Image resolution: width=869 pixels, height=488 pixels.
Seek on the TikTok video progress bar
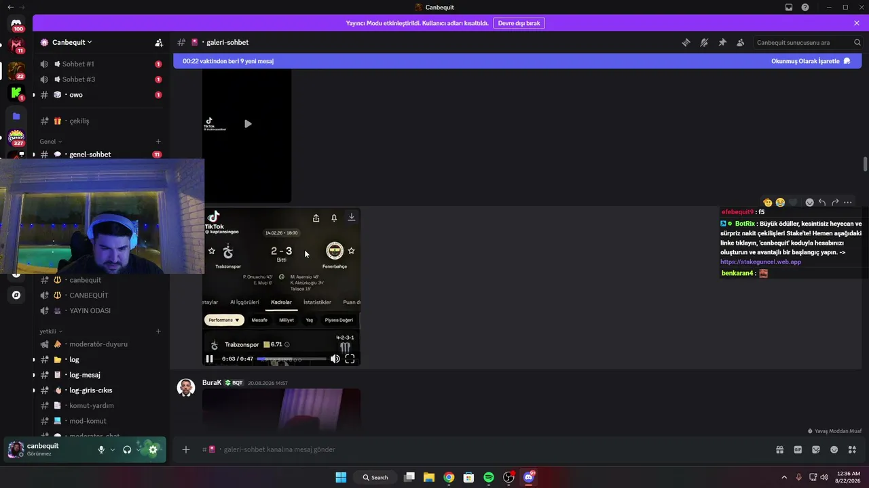(x=291, y=359)
